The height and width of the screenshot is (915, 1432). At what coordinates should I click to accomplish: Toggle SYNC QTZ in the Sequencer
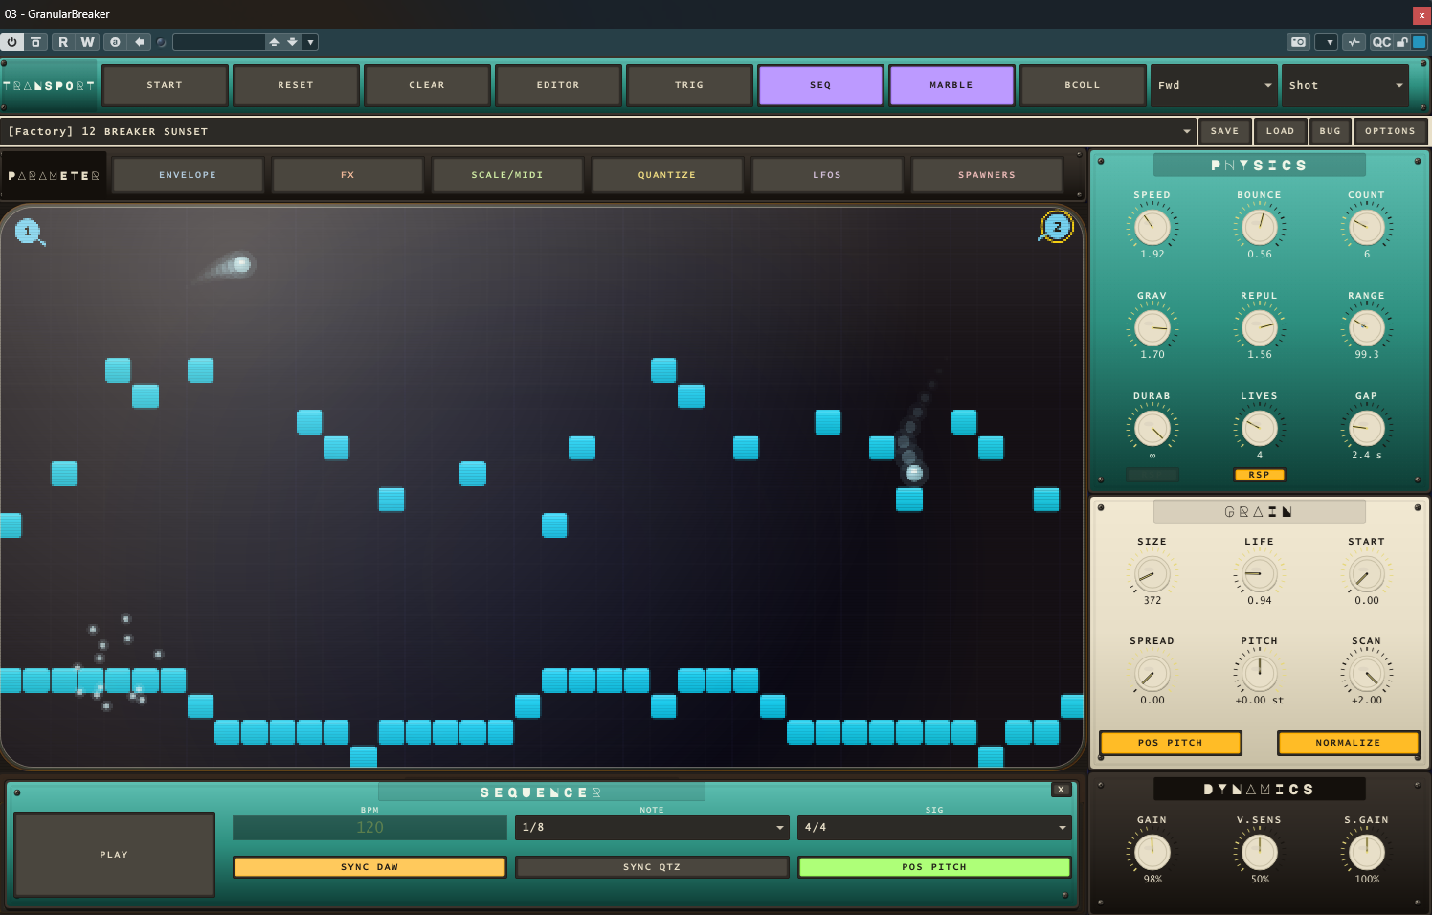[652, 867]
